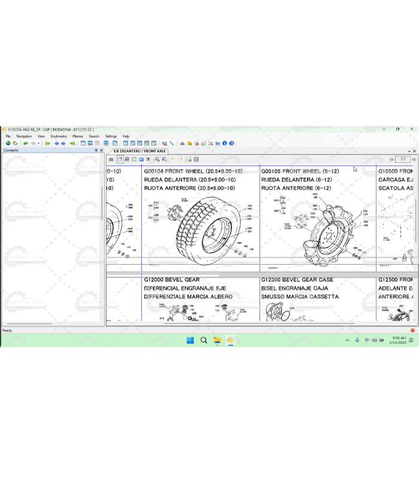Click the shopping cart icon in toolbar
Viewport: 419px width, 479px height.
pyautogui.click(x=217, y=143)
